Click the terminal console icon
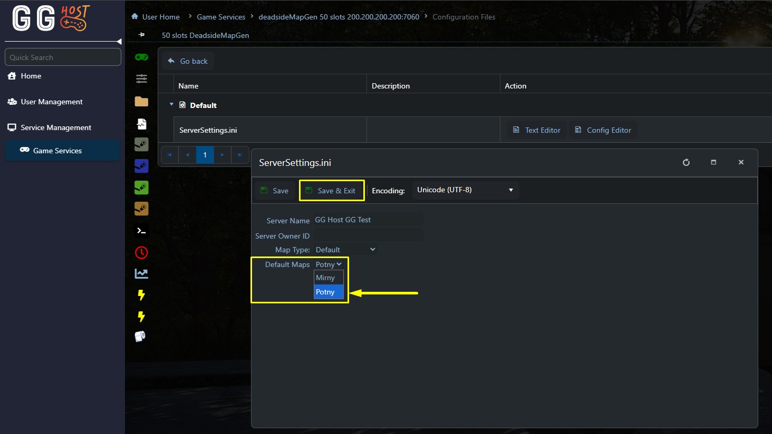 point(141,231)
